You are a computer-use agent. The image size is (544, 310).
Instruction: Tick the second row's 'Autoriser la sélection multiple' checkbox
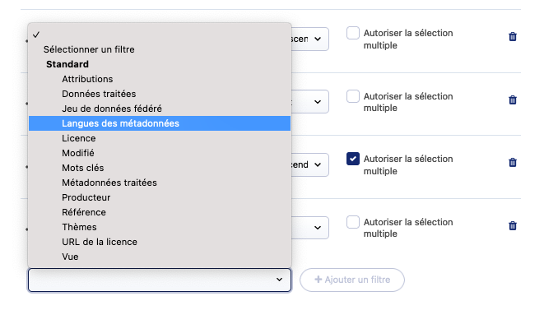[353, 96]
